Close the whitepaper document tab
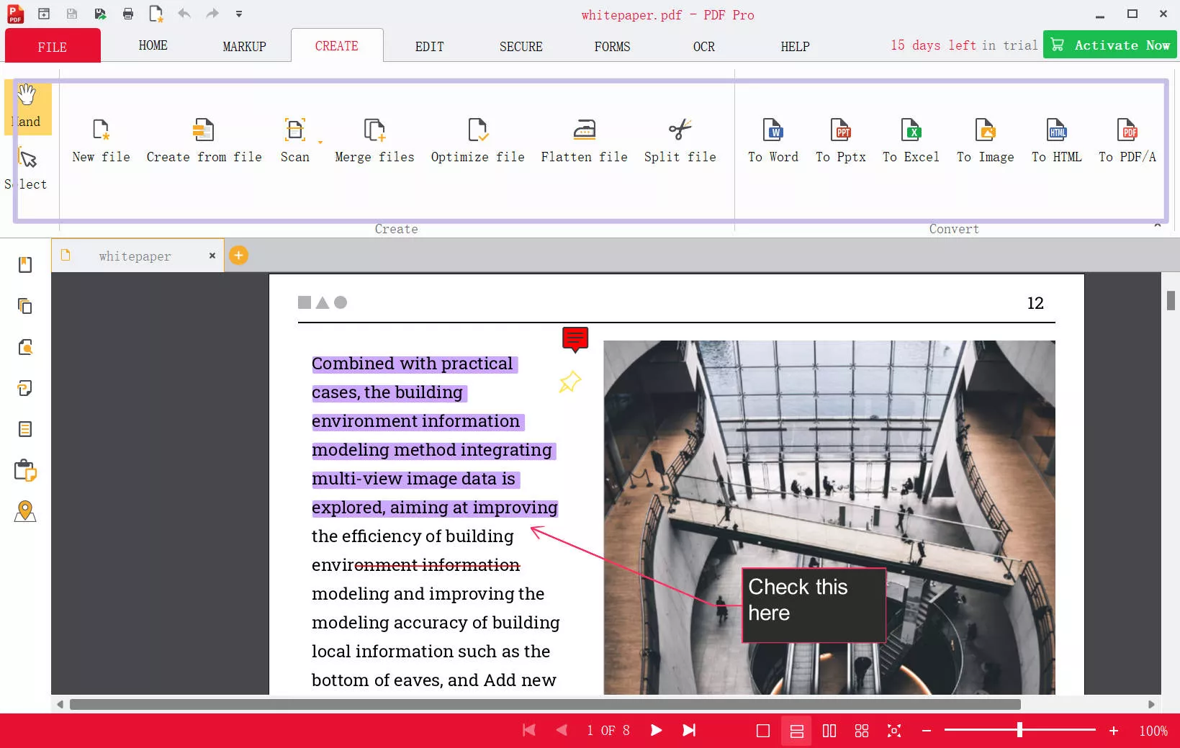The width and height of the screenshot is (1180, 748). (x=212, y=256)
